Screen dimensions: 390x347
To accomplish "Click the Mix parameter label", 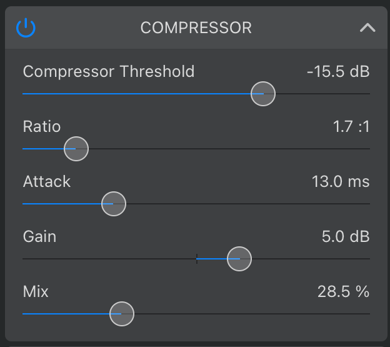I will pos(36,291).
